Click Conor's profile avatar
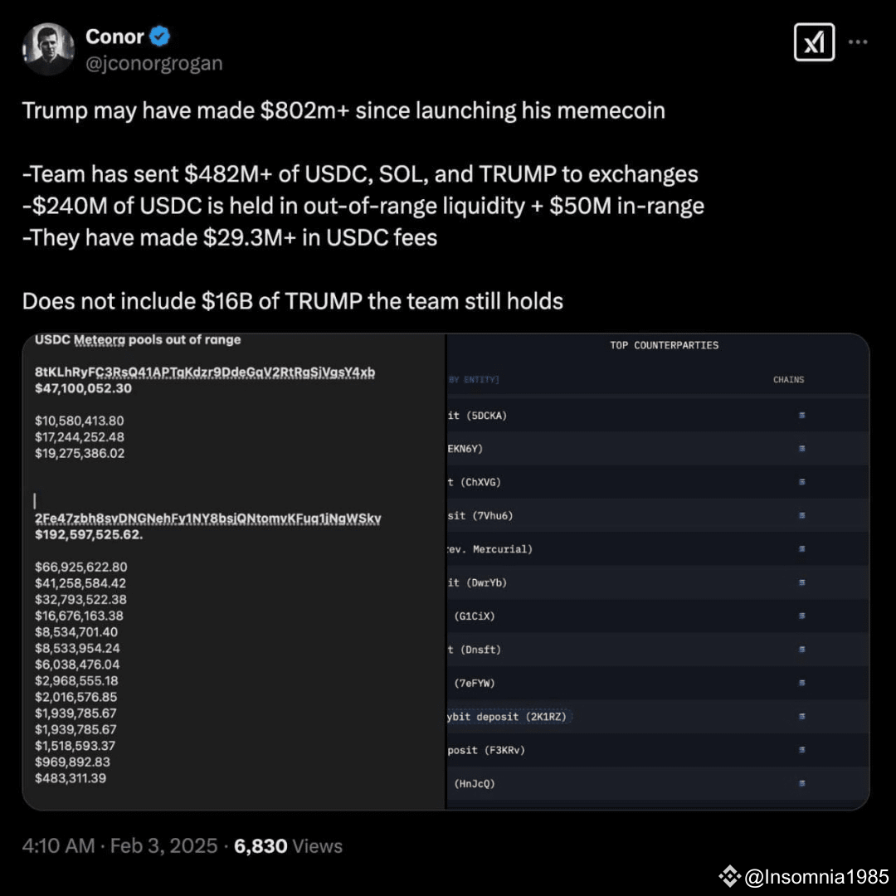This screenshot has width=896, height=896. [48, 47]
